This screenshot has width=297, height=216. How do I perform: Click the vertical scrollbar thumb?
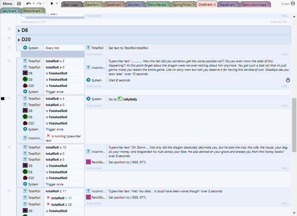click(294, 125)
